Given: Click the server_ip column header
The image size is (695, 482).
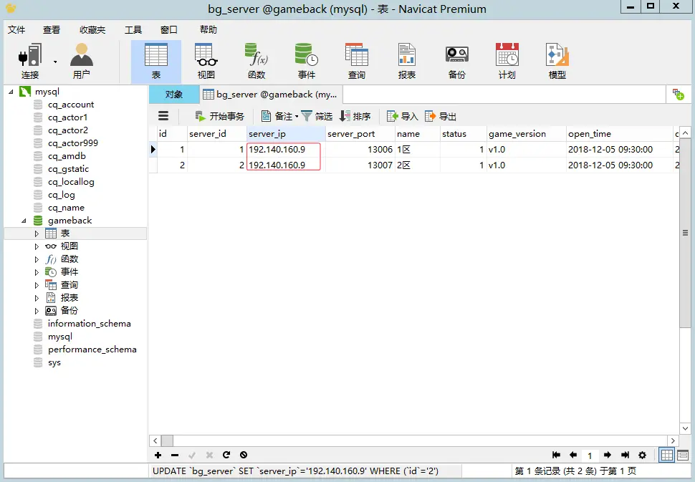Looking at the screenshot, I should [x=287, y=134].
